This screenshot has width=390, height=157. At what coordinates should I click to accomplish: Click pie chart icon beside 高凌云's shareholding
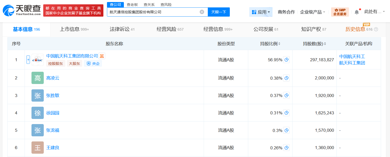(x=287, y=78)
